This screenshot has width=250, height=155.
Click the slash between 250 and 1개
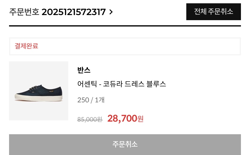tap(92, 100)
